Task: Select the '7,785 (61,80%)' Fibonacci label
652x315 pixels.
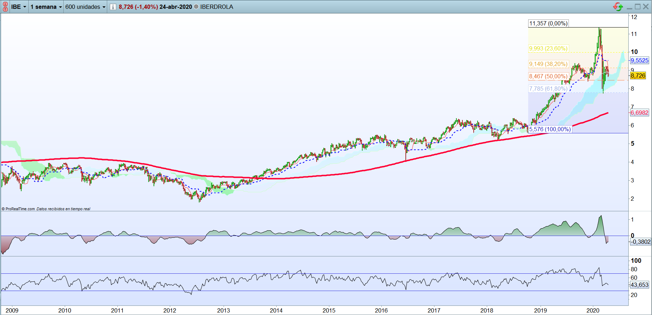Action: click(548, 89)
